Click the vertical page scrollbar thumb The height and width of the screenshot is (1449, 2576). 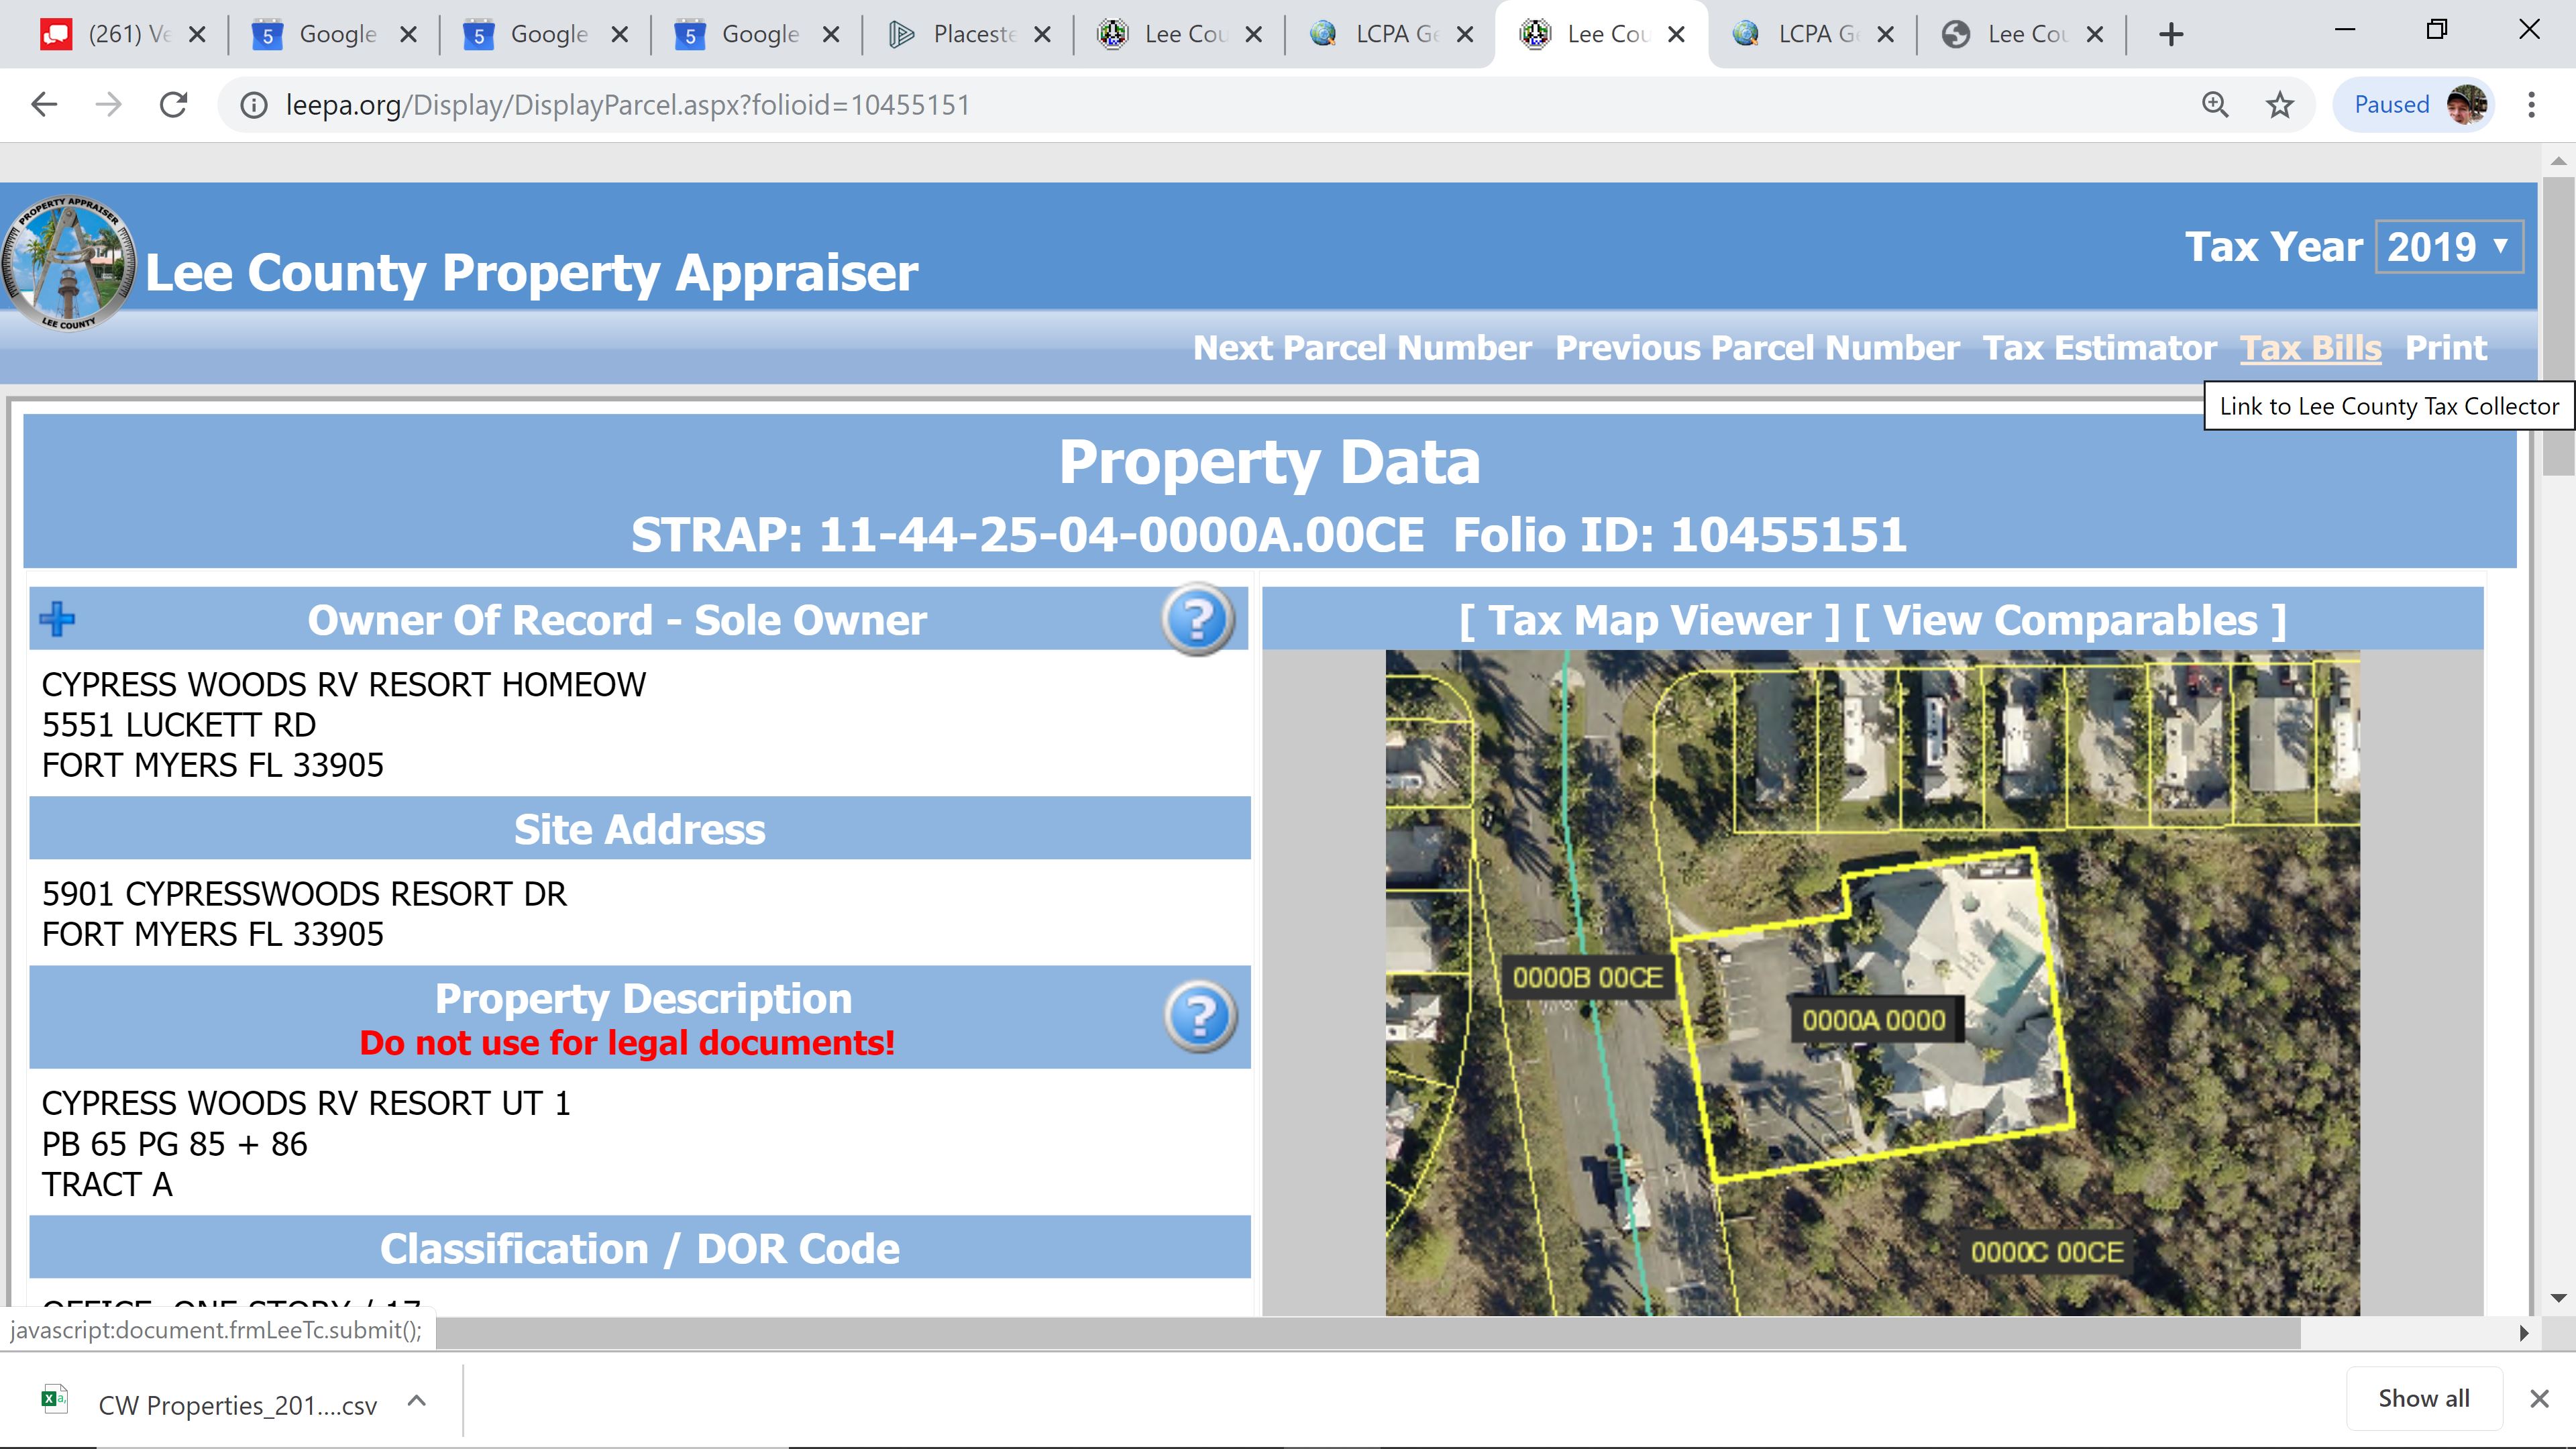point(2558,326)
